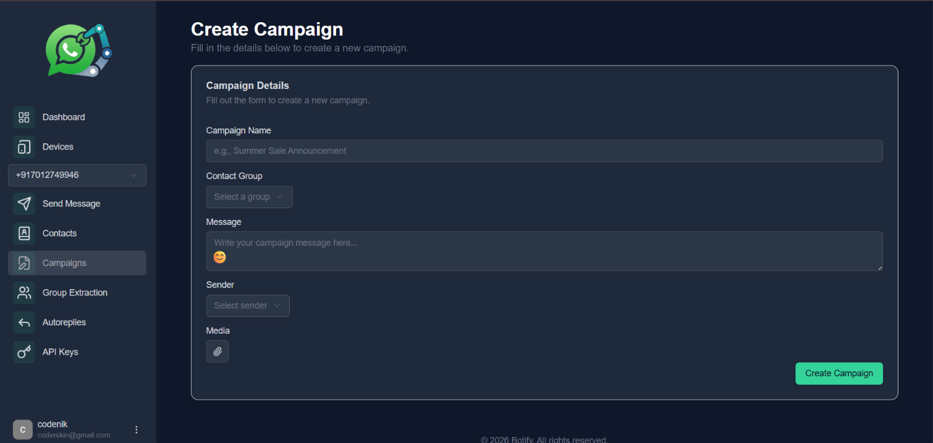Open the Autoreplies sidebar label
933x443 pixels.
(64, 323)
